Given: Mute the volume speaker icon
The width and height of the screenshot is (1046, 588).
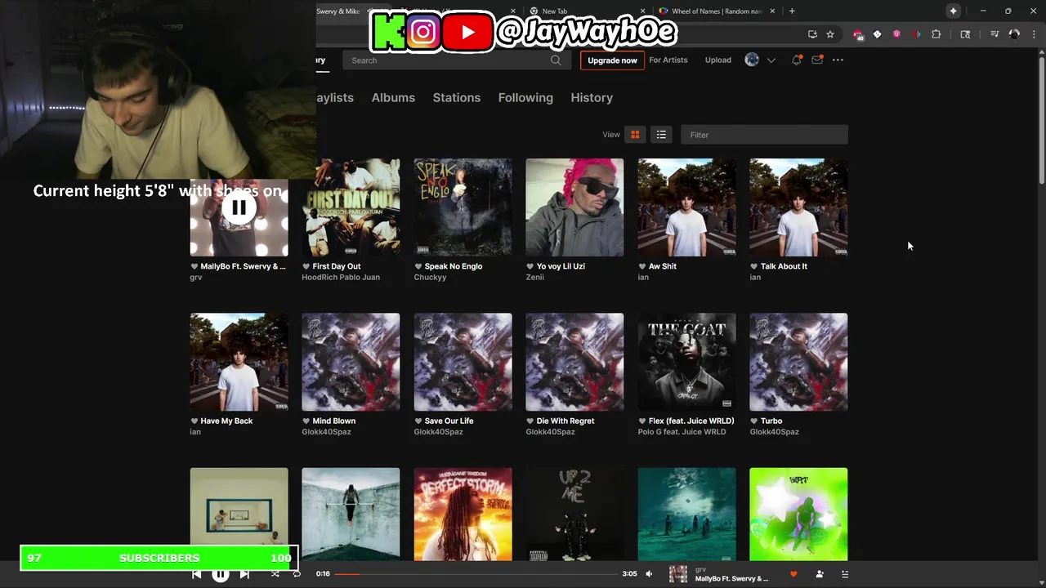Looking at the screenshot, I should click(x=649, y=574).
